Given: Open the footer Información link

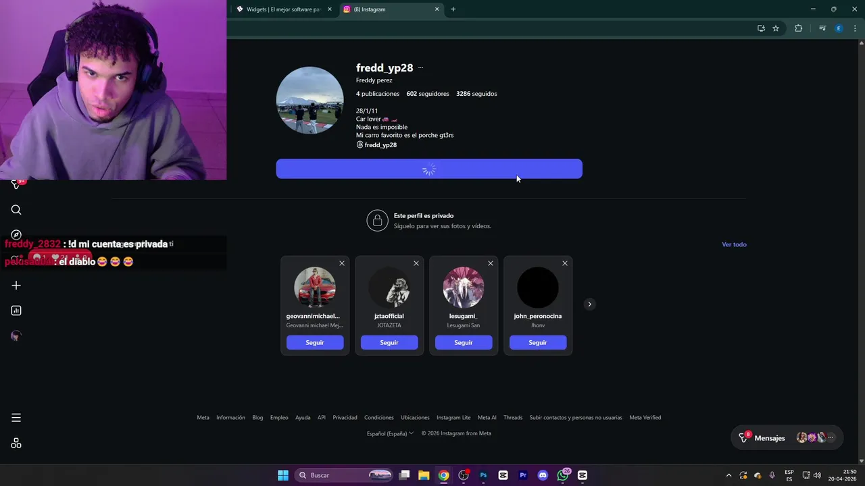Looking at the screenshot, I should [x=230, y=418].
